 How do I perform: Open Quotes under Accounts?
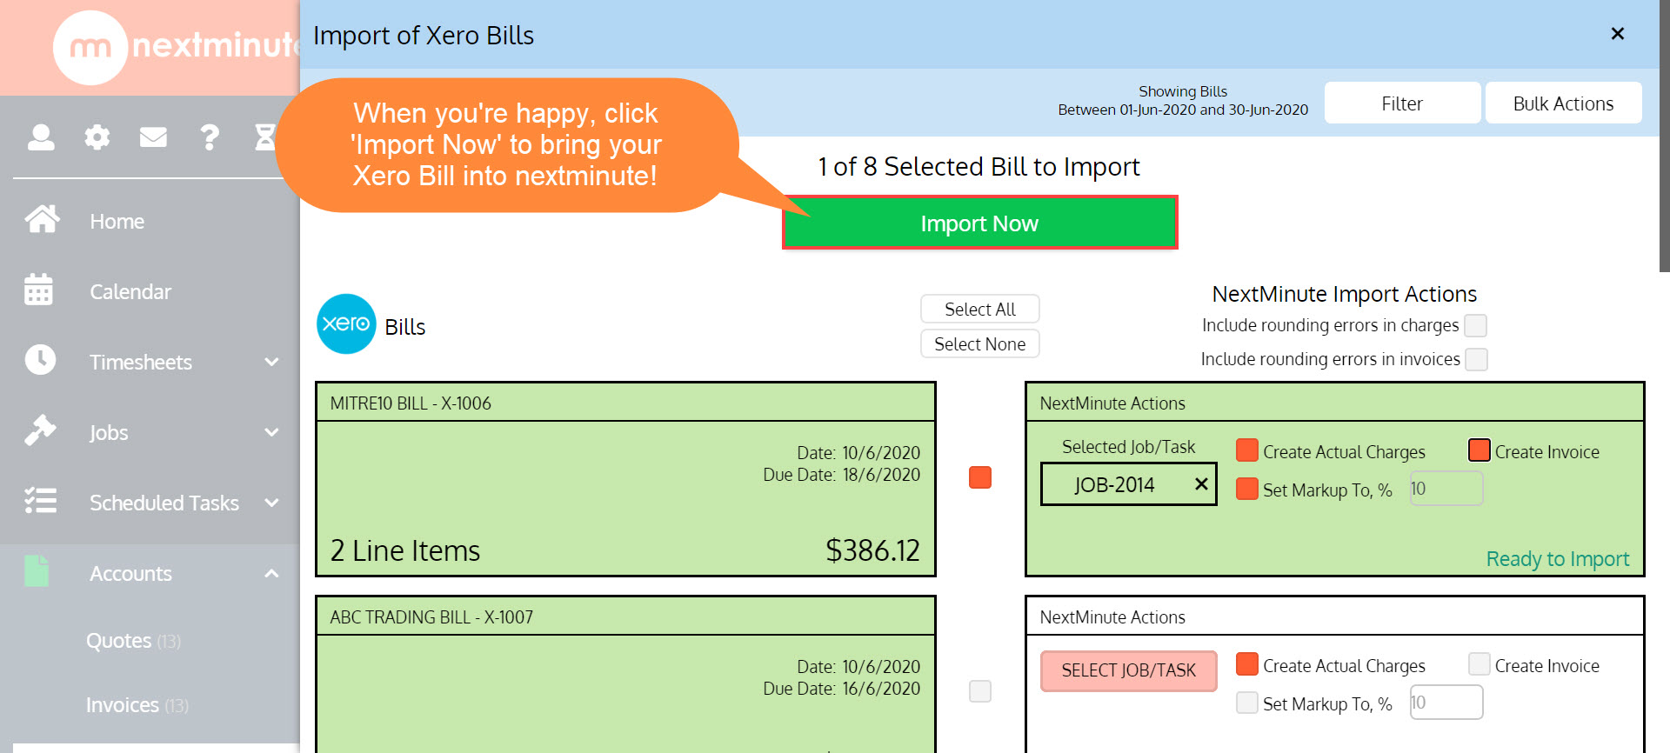[x=133, y=641]
